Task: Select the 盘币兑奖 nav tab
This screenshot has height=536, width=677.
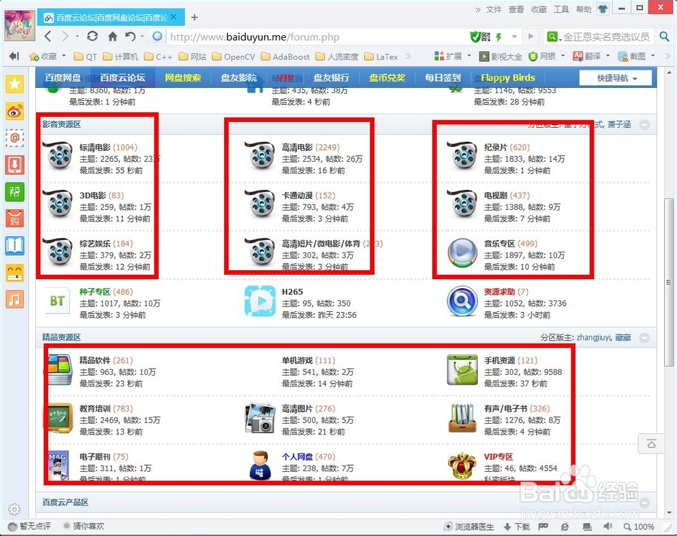Action: [387, 78]
